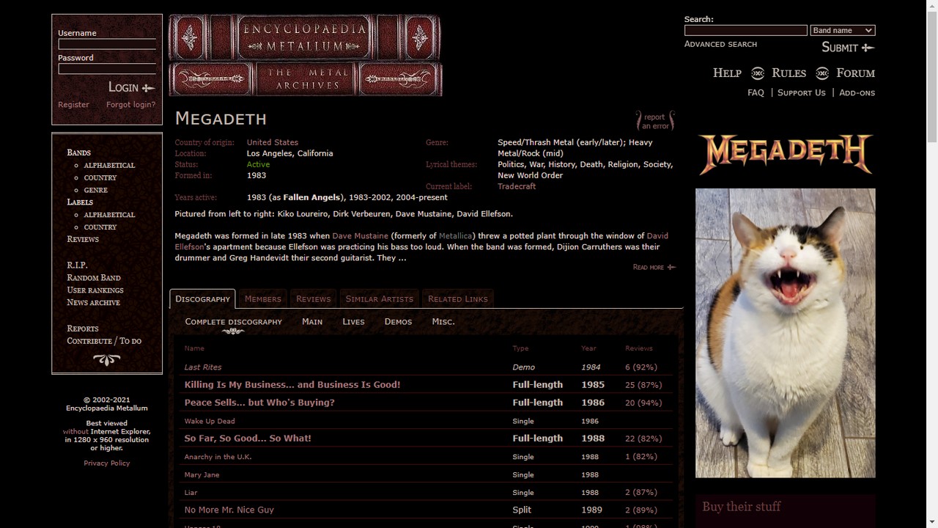Open the Megadeth cat photo
Image resolution: width=938 pixels, height=528 pixels.
785,333
